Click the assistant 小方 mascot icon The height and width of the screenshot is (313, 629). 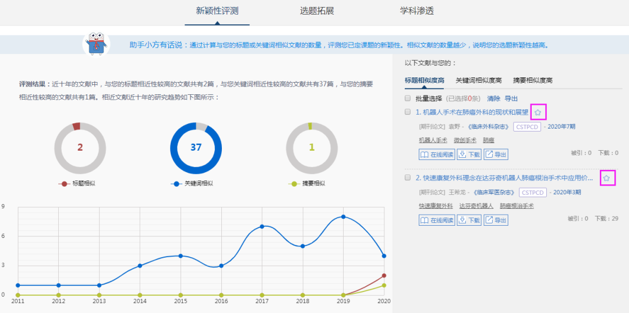coord(96,44)
